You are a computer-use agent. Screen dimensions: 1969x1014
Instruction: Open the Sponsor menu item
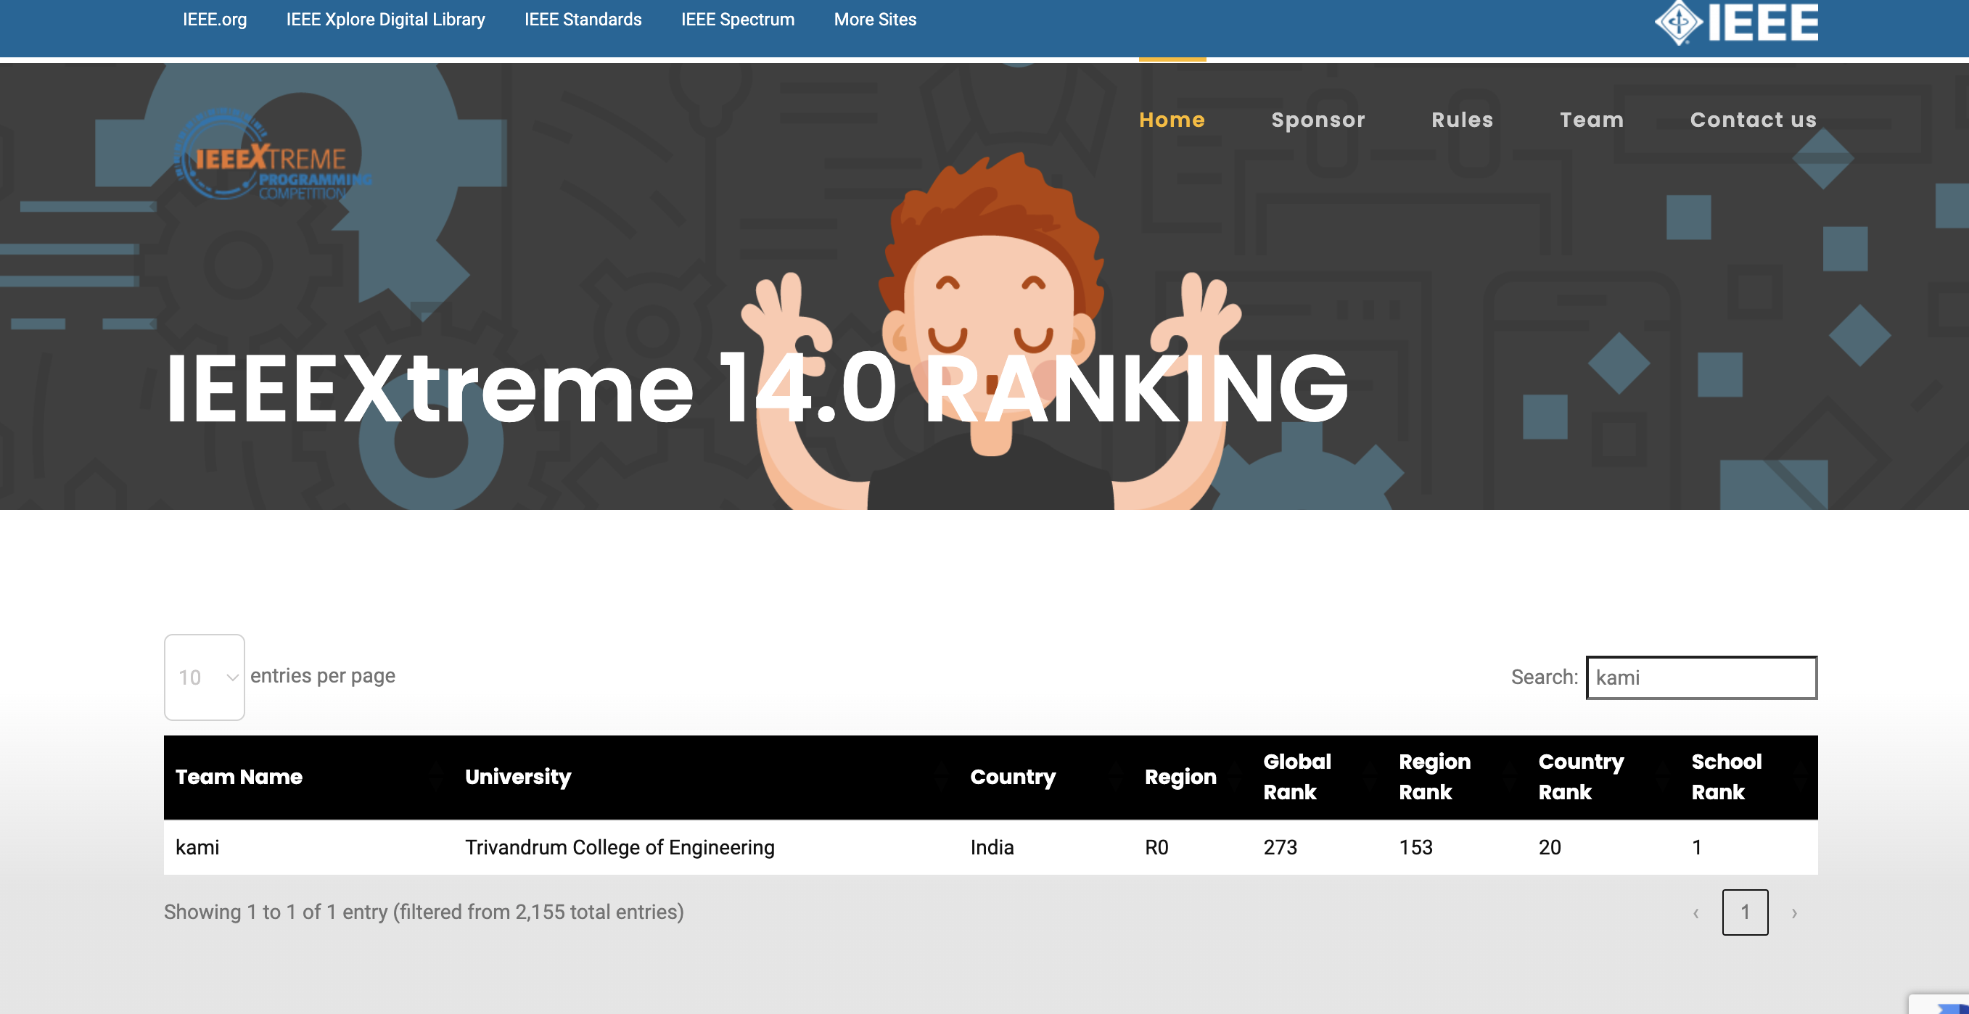click(x=1318, y=120)
